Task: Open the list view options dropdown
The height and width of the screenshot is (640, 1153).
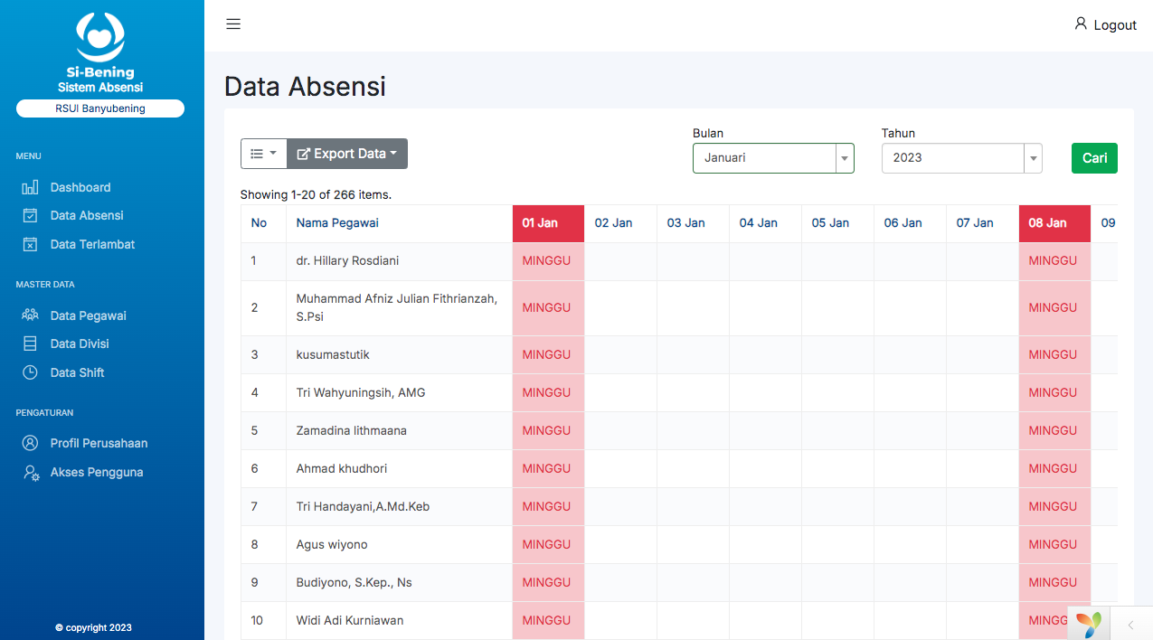Action: pyautogui.click(x=263, y=154)
